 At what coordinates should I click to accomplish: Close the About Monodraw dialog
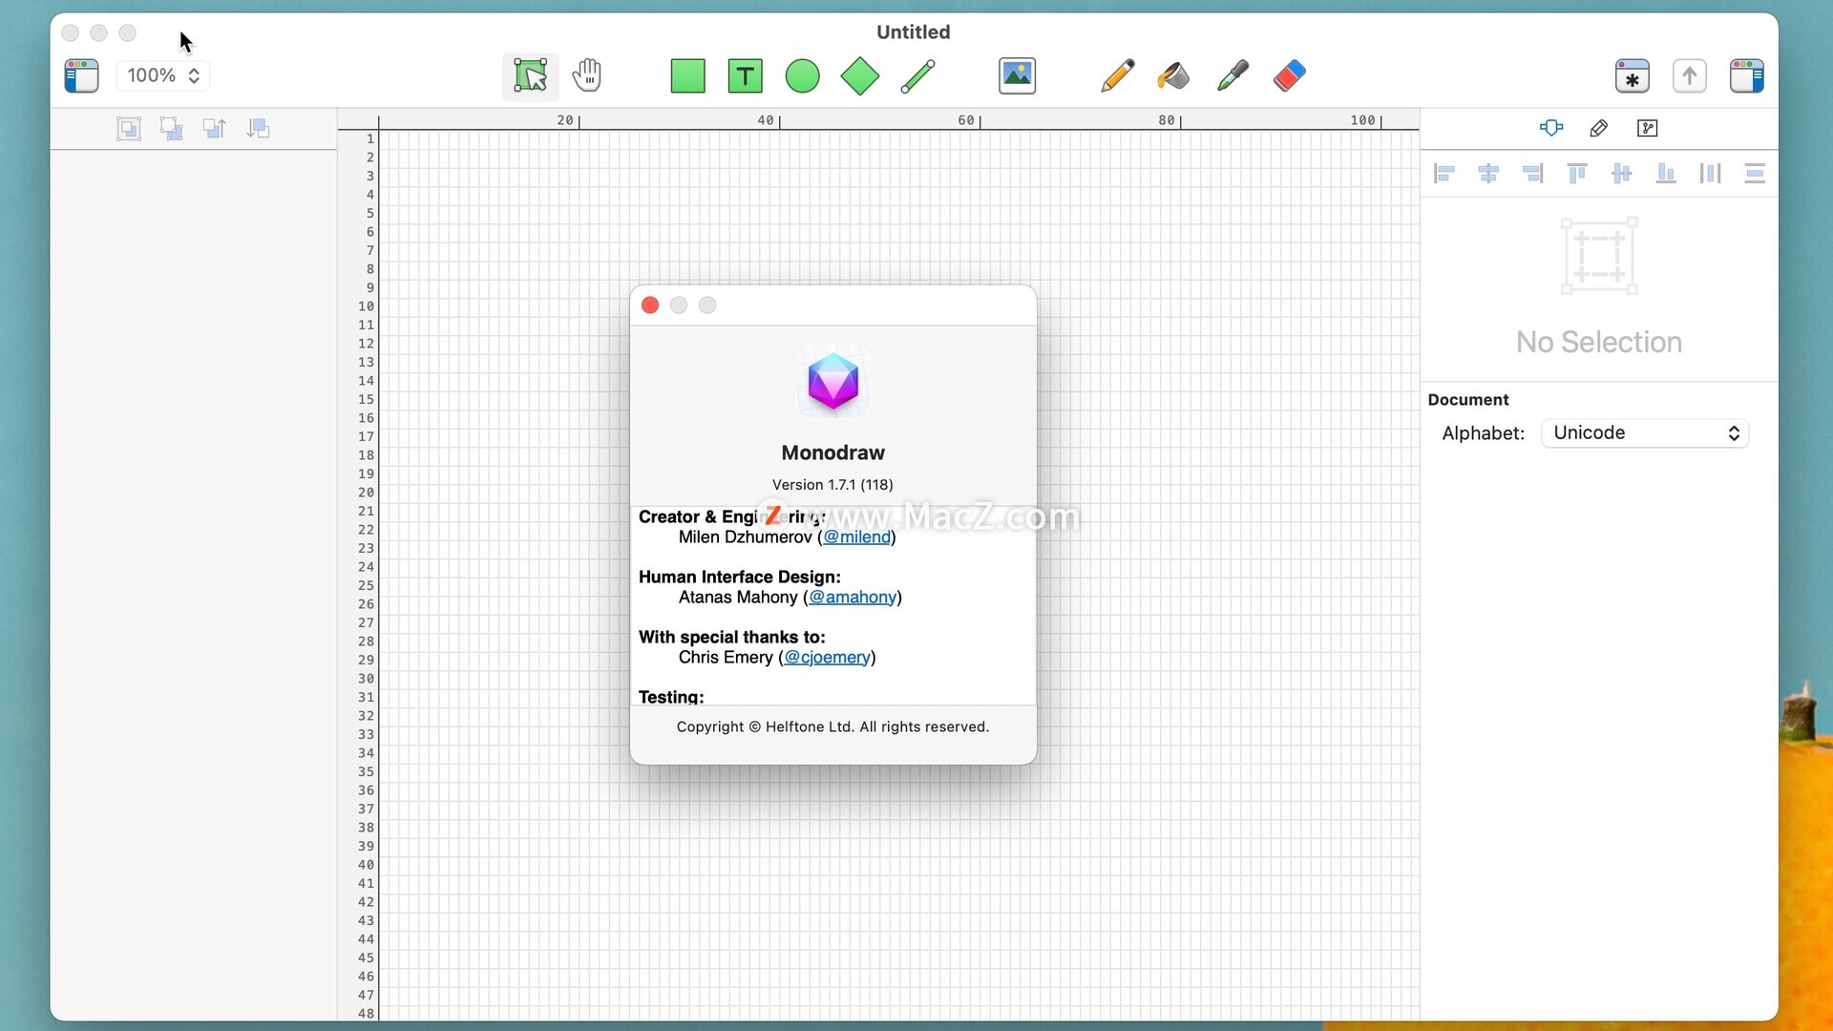650,305
